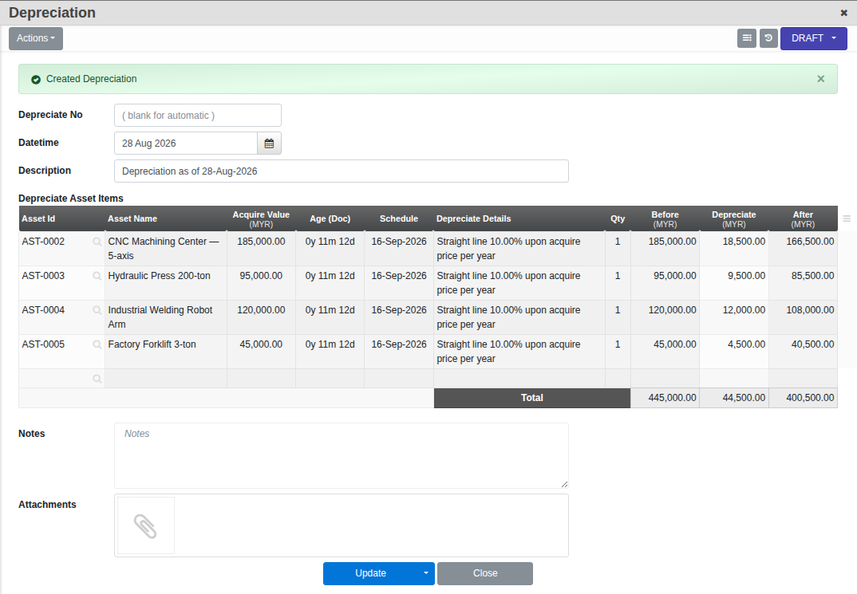This screenshot has width=857, height=594.
Task: Click the search icon for AST-0003
Action: pos(97,276)
